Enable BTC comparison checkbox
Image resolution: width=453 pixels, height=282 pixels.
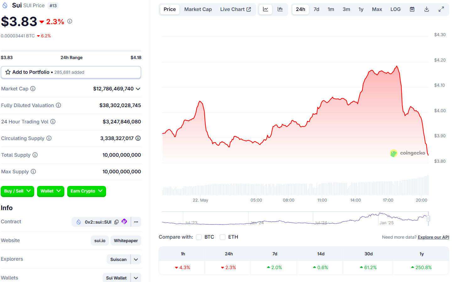(x=199, y=237)
